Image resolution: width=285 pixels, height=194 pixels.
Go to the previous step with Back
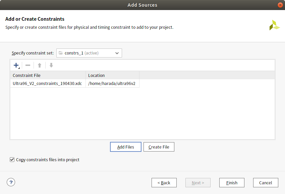164,183
